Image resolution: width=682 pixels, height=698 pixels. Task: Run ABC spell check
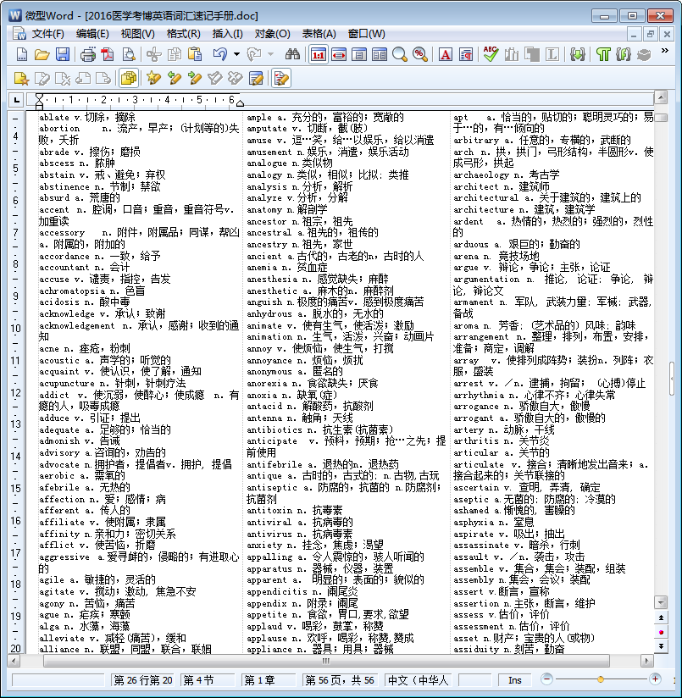tap(491, 54)
